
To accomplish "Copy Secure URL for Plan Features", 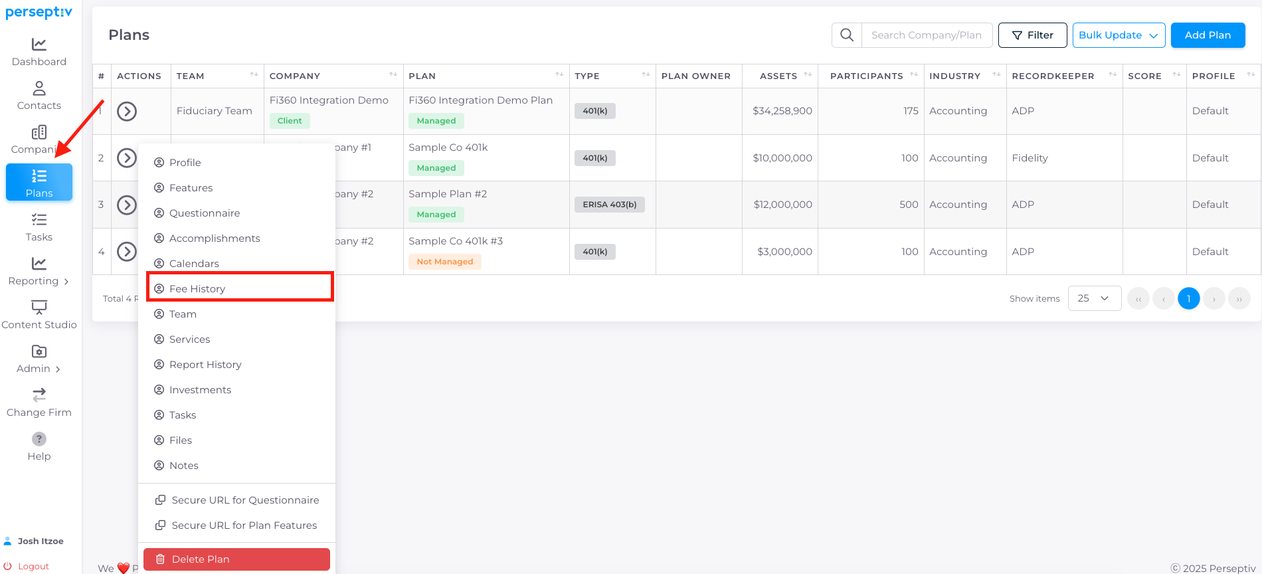I will (x=236, y=526).
